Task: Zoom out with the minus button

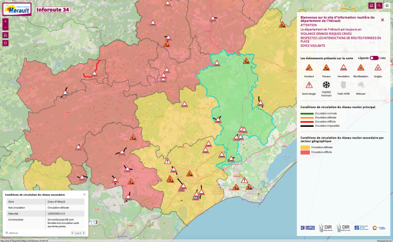Action: [6, 27]
